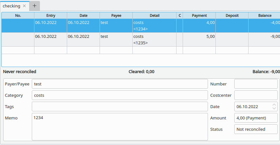Click the Costcenter input field

point(256,95)
